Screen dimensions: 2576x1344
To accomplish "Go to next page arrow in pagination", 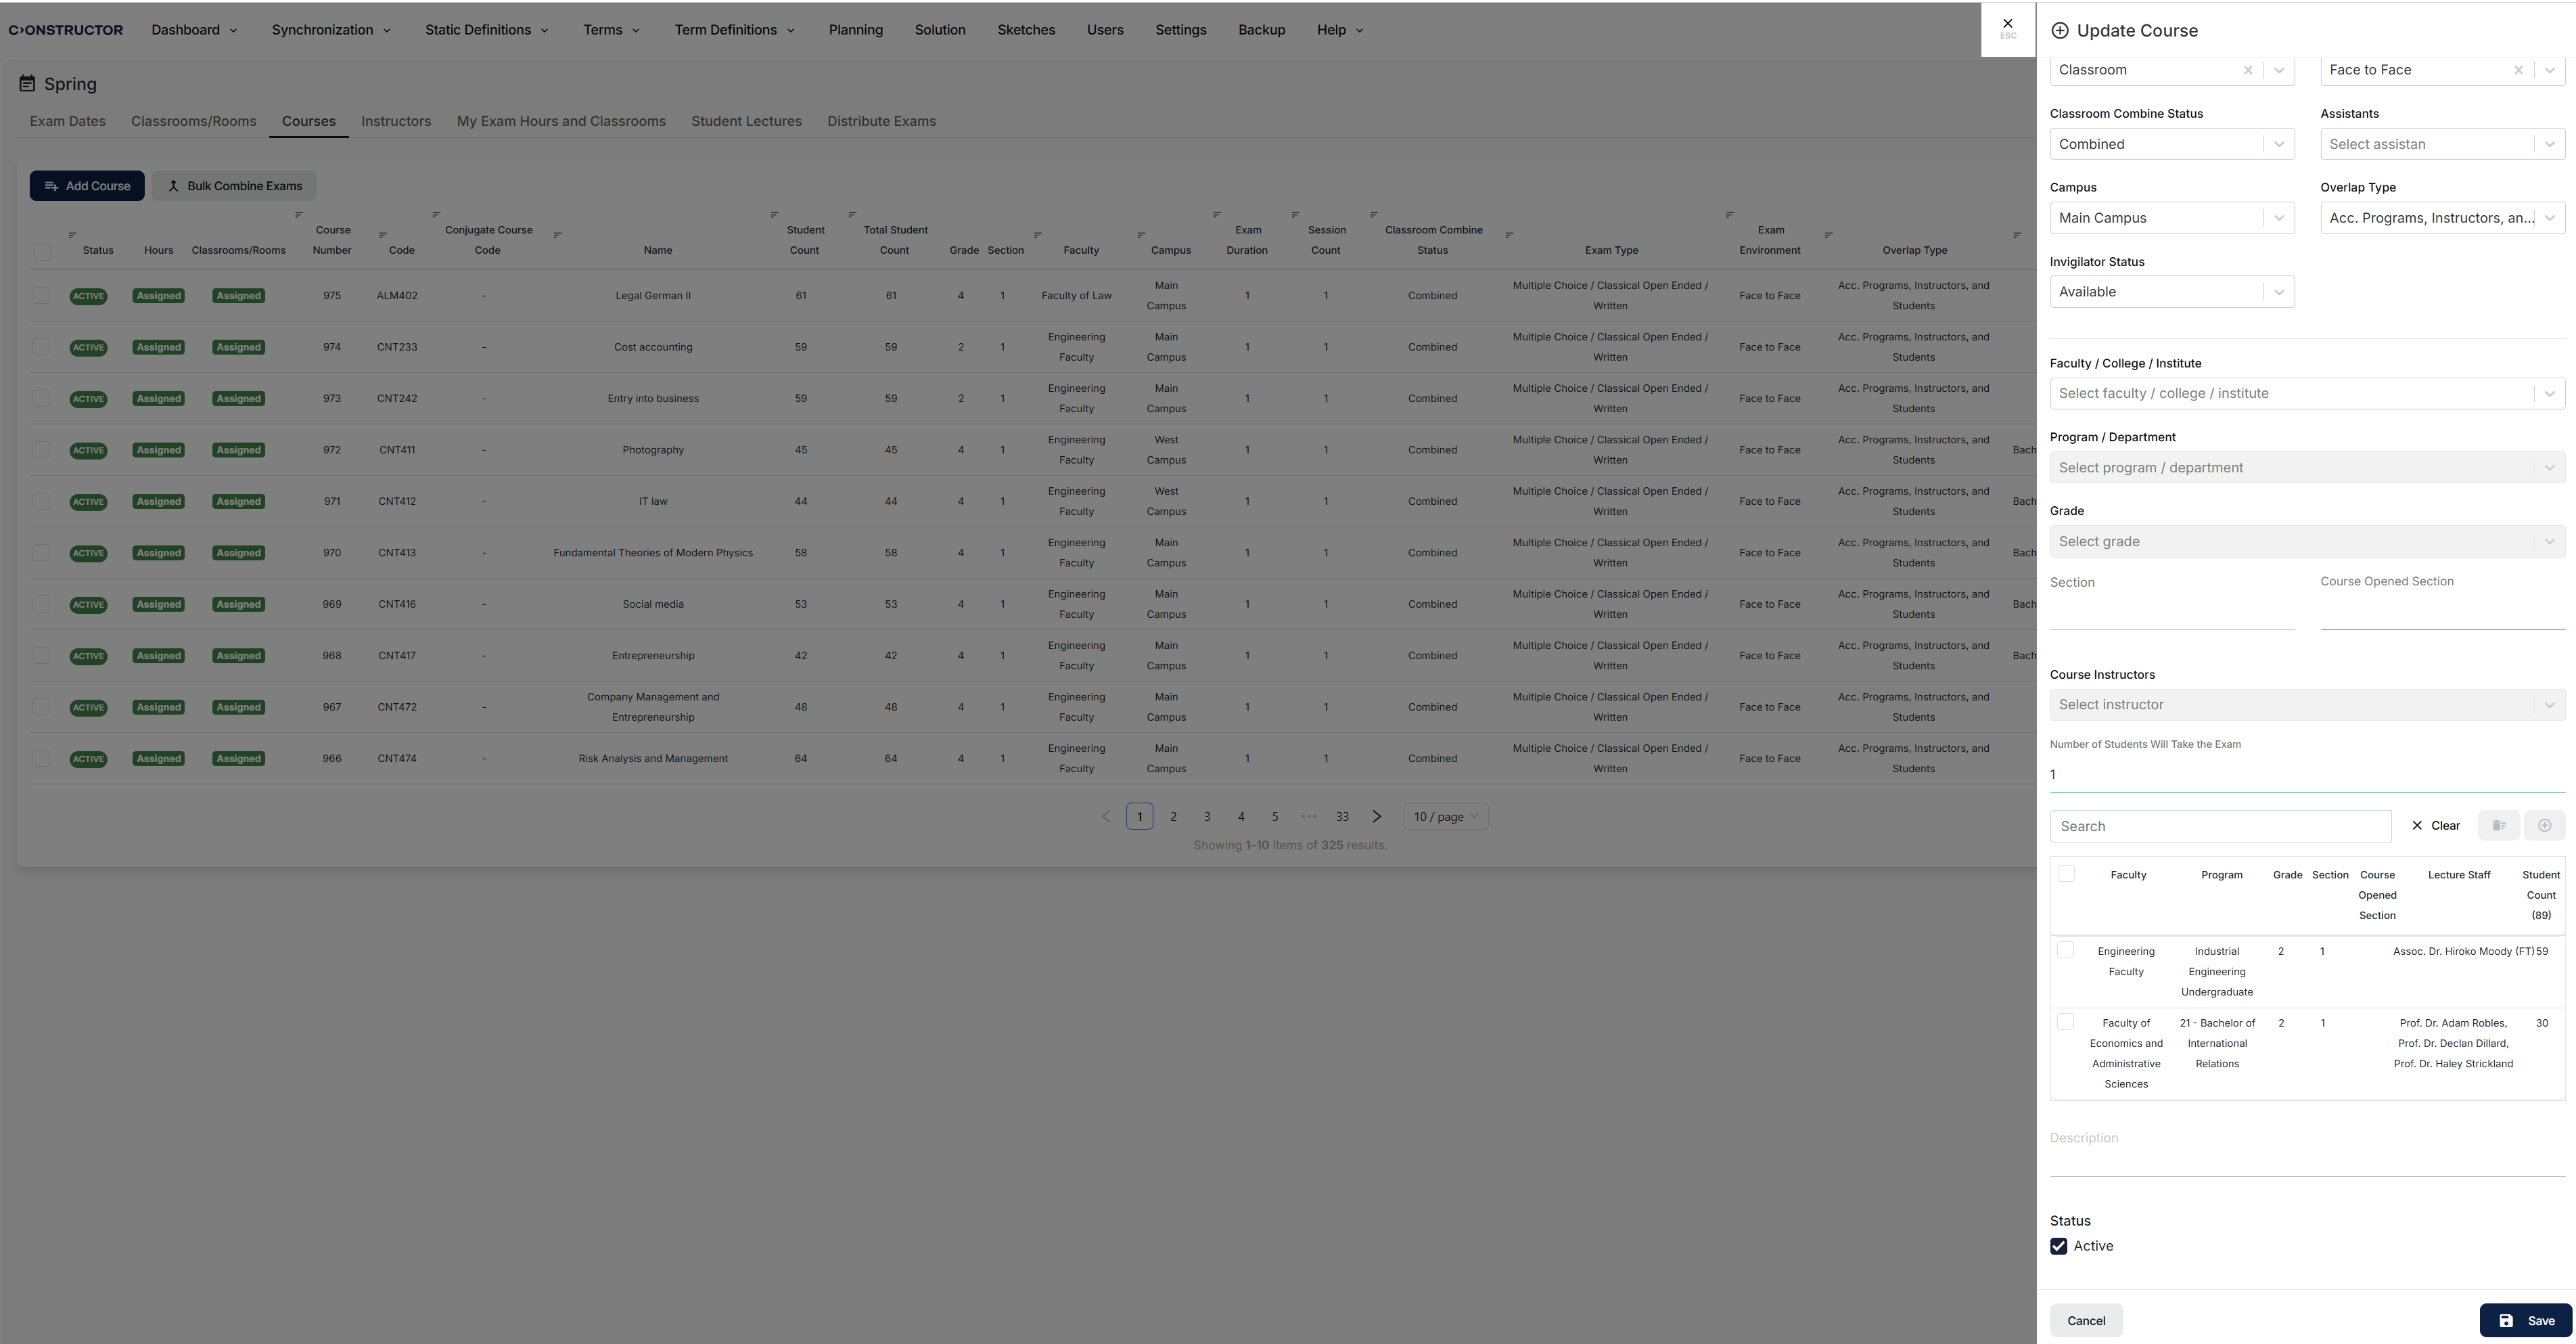I will [x=1377, y=817].
